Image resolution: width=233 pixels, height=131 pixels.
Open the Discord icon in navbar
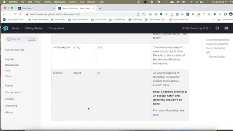tap(226, 28)
